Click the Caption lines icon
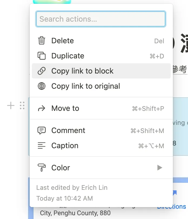 point(41,146)
